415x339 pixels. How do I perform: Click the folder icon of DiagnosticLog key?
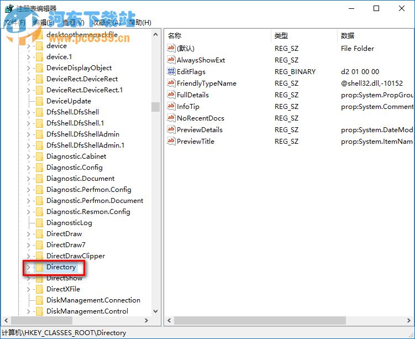39,223
